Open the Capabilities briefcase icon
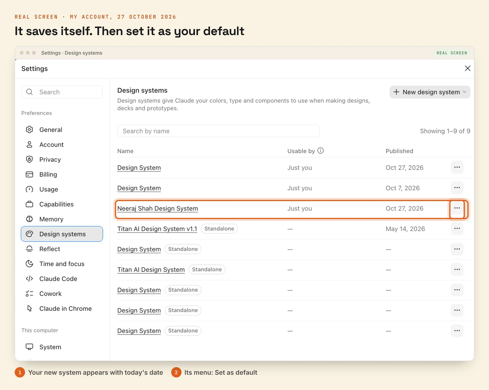The image size is (489, 390). 29,204
